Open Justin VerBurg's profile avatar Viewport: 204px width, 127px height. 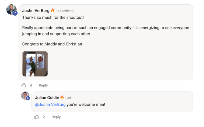coord(11,9)
